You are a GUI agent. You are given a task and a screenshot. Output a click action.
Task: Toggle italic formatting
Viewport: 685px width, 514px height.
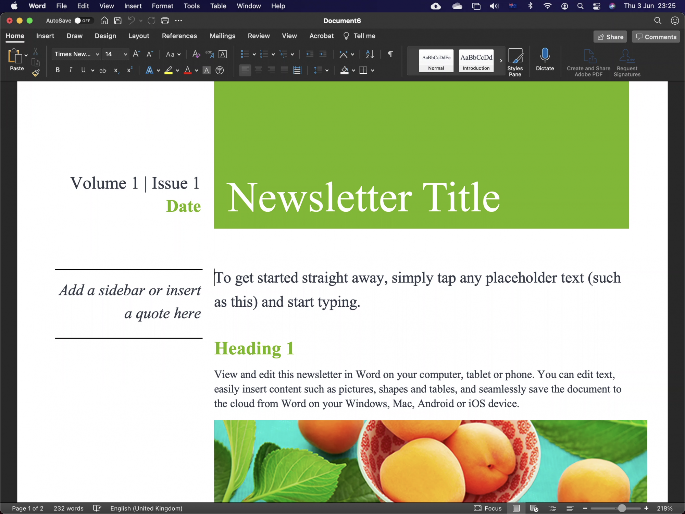coord(71,70)
